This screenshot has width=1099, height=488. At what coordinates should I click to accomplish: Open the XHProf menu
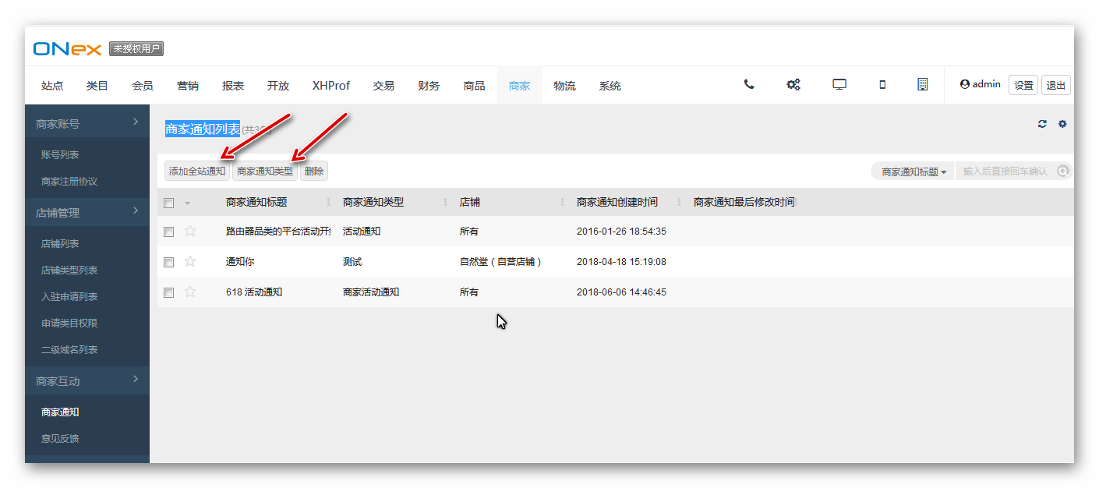tap(331, 86)
